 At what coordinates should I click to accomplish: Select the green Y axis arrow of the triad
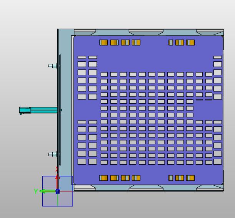click(x=47, y=191)
